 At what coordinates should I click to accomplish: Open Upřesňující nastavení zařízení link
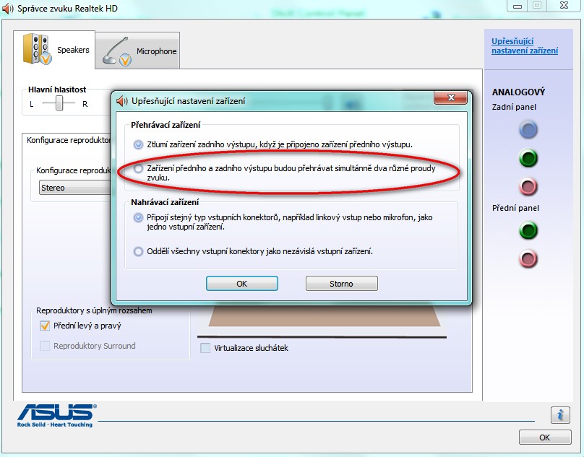[x=525, y=45]
